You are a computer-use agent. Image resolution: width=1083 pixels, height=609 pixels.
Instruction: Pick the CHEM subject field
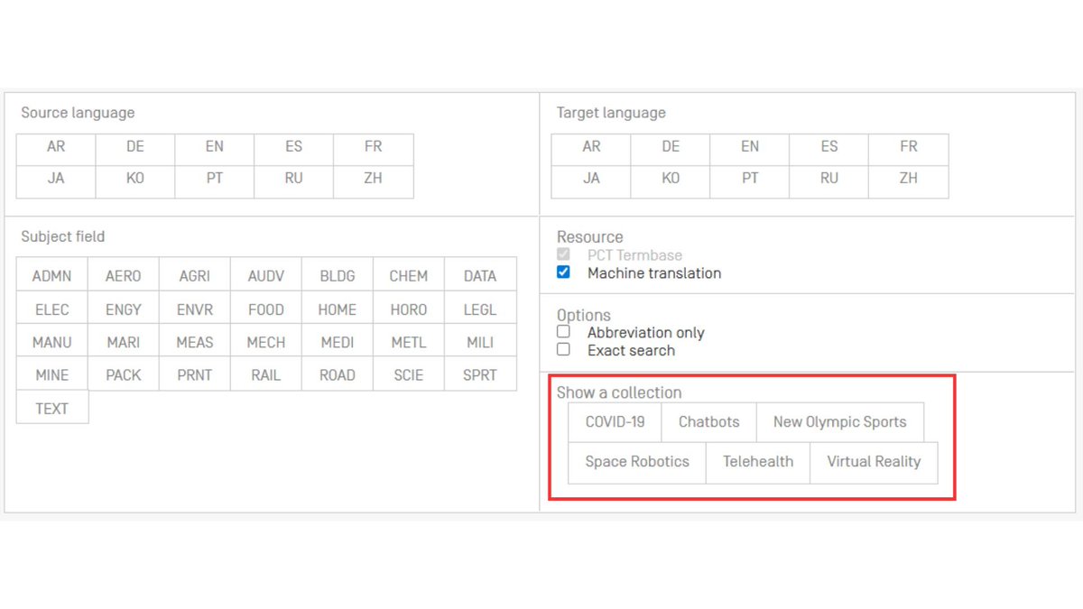409,275
